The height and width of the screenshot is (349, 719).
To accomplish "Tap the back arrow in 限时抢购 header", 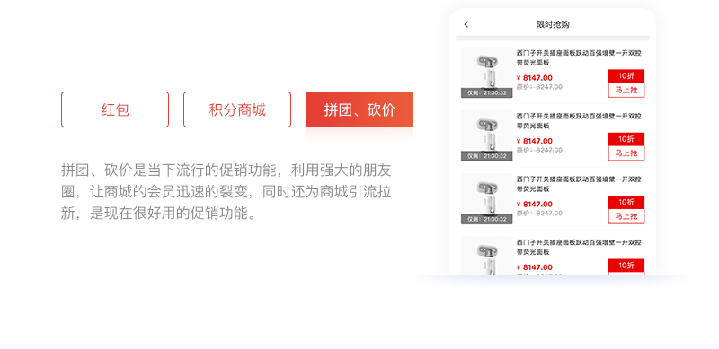I will pyautogui.click(x=466, y=25).
